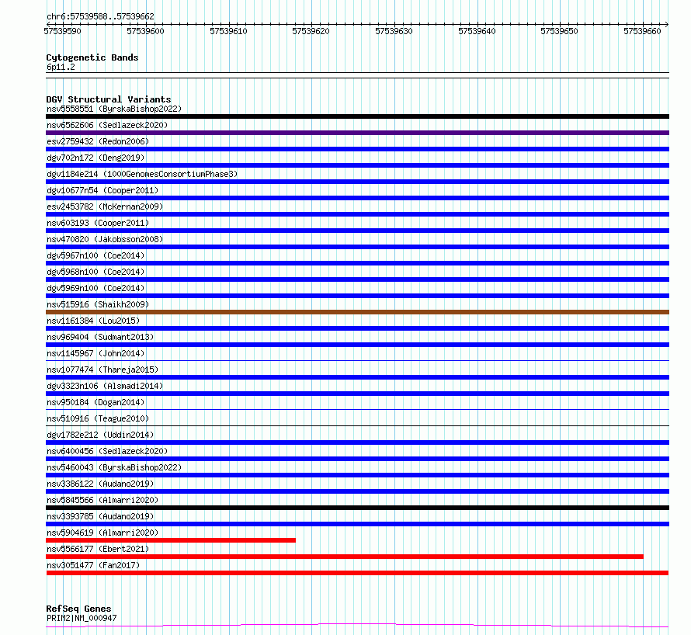Click the black bar under nsv5845566
This screenshot has height=635, width=691.
coord(357,508)
